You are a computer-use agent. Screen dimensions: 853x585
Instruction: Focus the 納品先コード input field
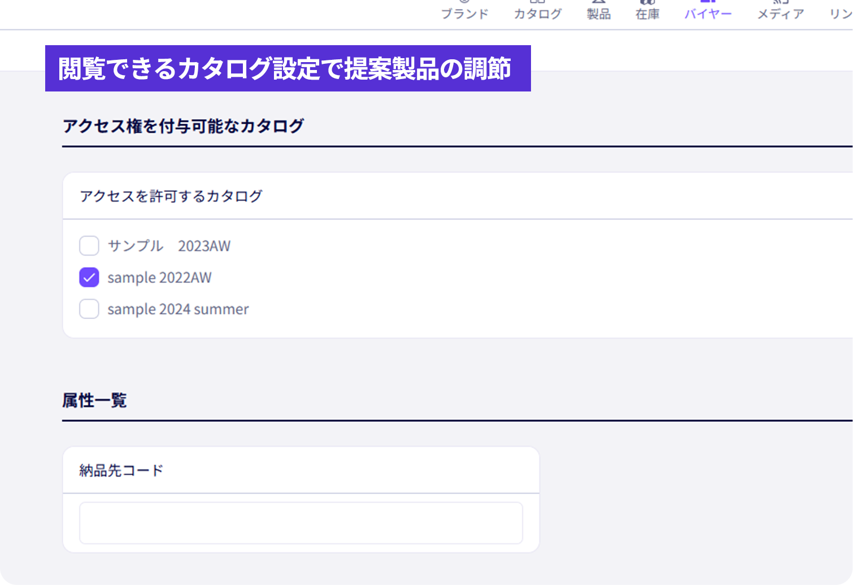[301, 523]
